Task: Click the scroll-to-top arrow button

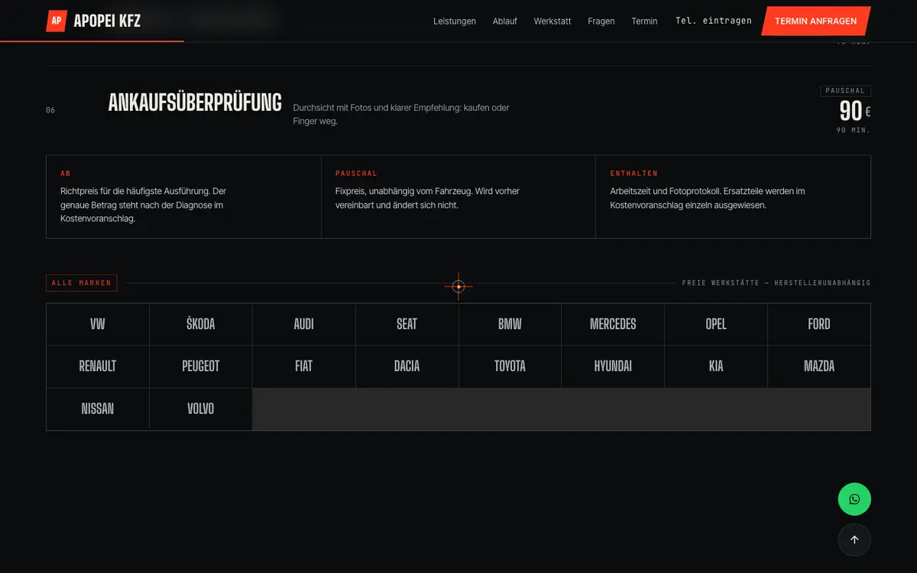Action: point(854,539)
